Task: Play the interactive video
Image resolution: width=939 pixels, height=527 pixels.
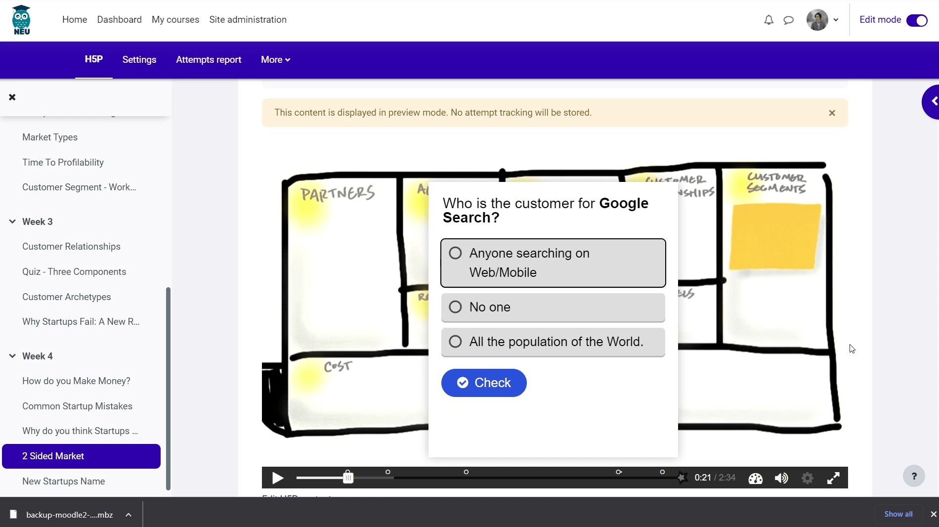Action: click(x=278, y=478)
